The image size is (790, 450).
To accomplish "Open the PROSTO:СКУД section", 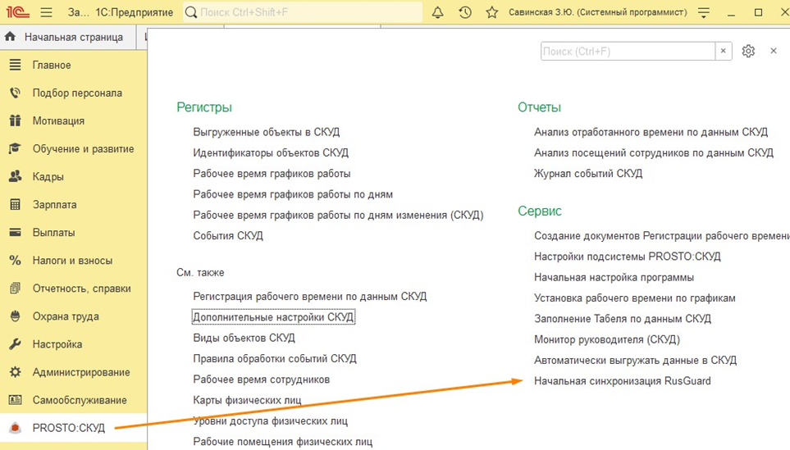I will 68,428.
